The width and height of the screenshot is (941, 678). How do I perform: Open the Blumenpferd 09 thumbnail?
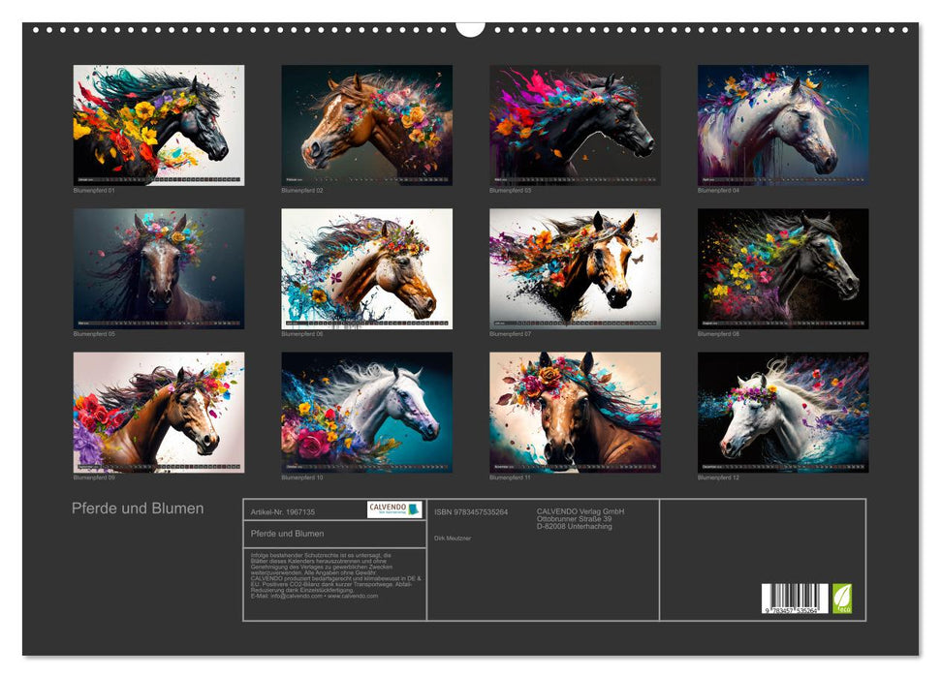point(159,412)
